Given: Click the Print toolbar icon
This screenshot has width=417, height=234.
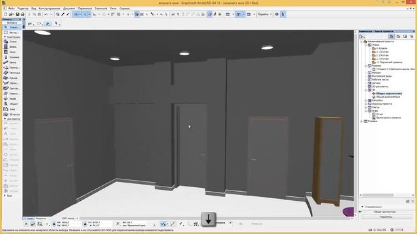Looking at the screenshot, I should pyautogui.click(x=23, y=14).
